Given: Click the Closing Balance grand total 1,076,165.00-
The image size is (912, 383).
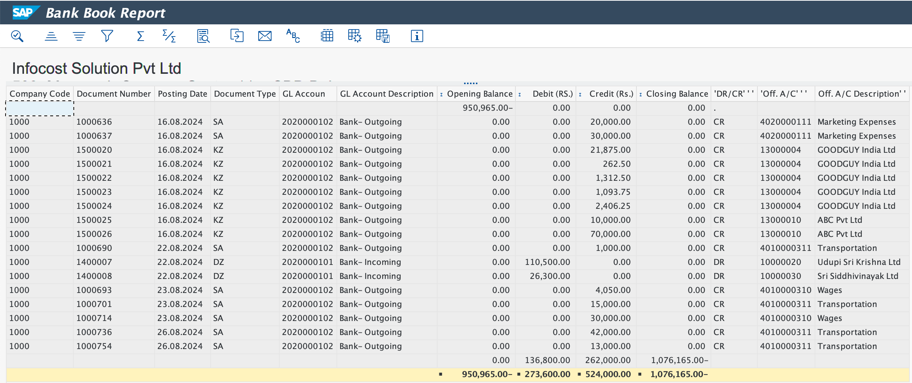Looking at the screenshot, I should coord(679,374).
